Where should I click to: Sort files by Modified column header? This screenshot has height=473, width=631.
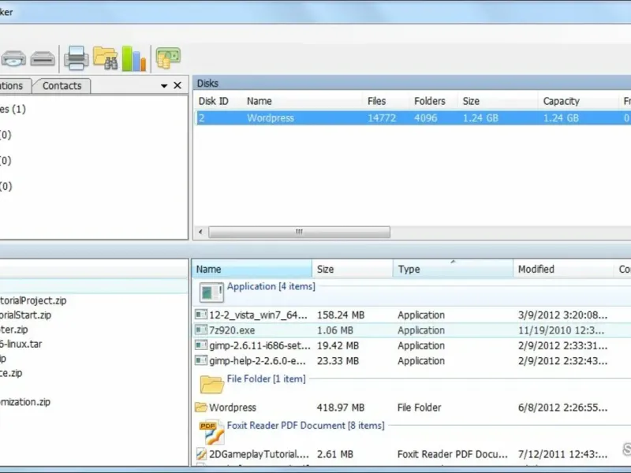pyautogui.click(x=562, y=269)
